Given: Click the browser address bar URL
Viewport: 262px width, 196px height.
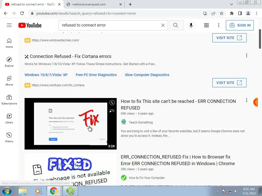Looking at the screenshot, I should [x=86, y=13].
